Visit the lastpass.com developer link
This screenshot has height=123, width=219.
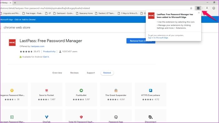38,46
